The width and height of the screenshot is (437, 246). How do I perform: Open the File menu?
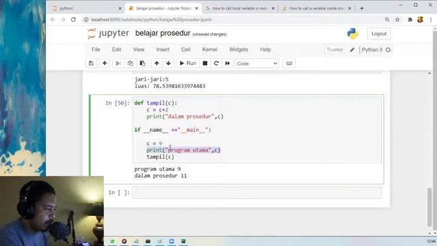[x=96, y=49]
